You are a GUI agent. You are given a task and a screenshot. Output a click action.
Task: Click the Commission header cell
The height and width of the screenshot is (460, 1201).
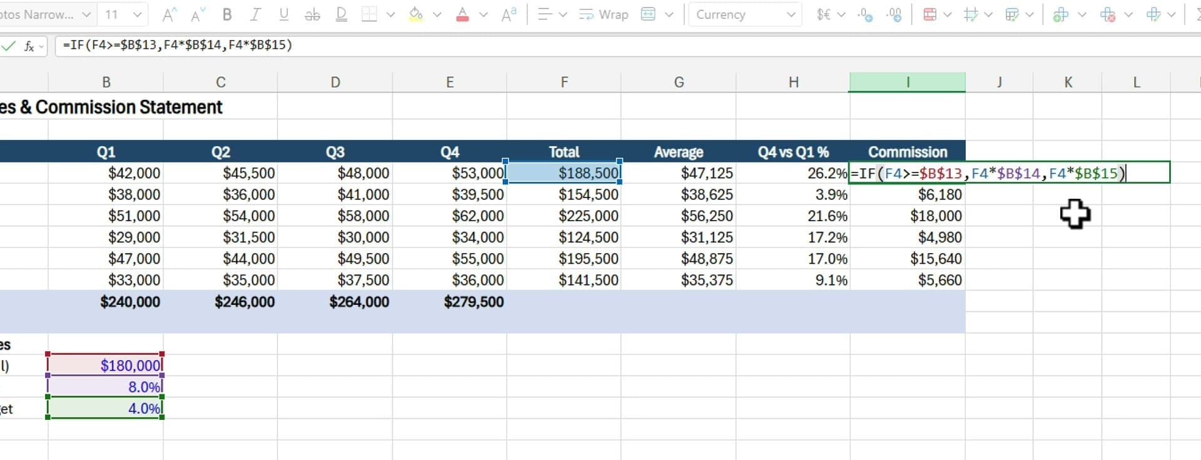pyautogui.click(x=908, y=152)
